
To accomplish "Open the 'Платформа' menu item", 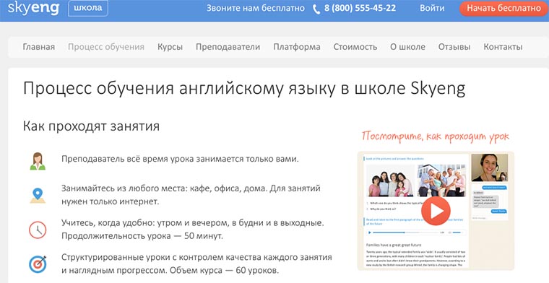I will [297, 47].
